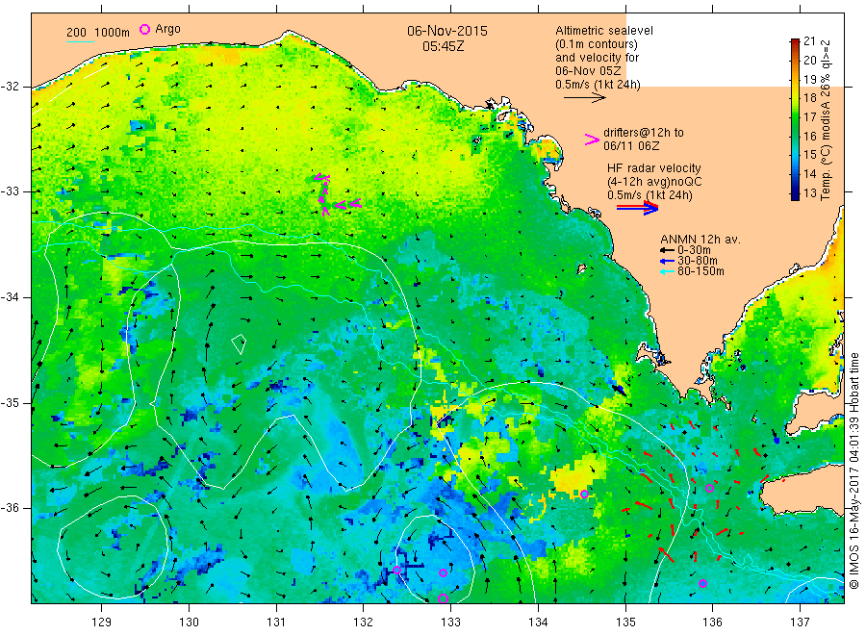Click the yellow band at 19 on the colour bar
Image resolution: width=866 pixels, height=635 pixels.
(x=795, y=79)
